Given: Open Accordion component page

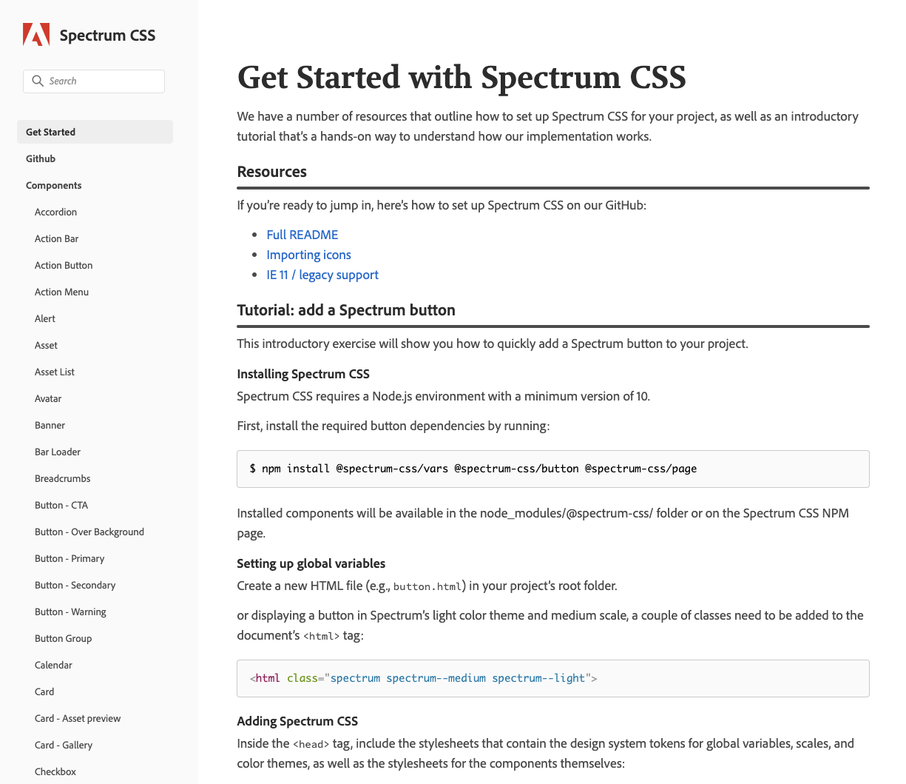Looking at the screenshot, I should click(x=55, y=212).
